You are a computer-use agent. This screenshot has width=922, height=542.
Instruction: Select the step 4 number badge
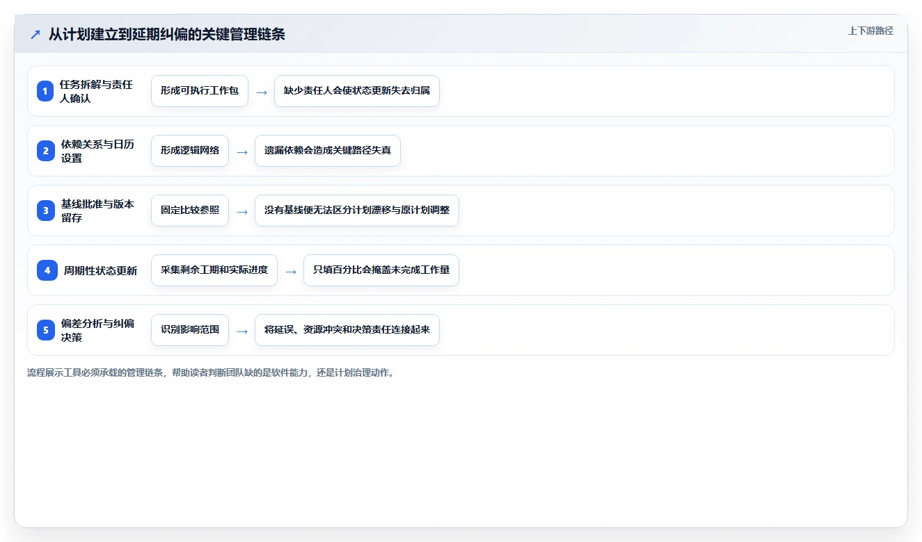click(x=47, y=270)
